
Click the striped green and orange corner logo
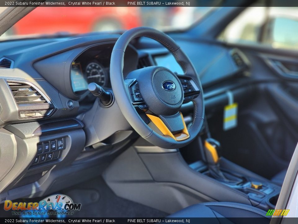pos(278,212)
